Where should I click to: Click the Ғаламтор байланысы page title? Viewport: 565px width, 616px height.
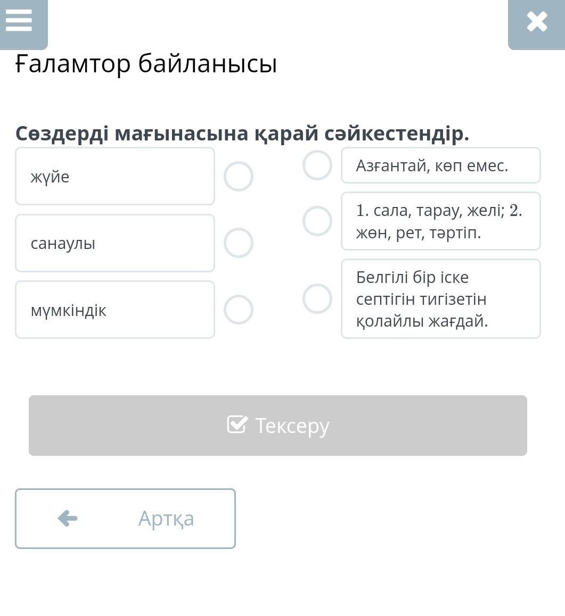pyautogui.click(x=146, y=64)
